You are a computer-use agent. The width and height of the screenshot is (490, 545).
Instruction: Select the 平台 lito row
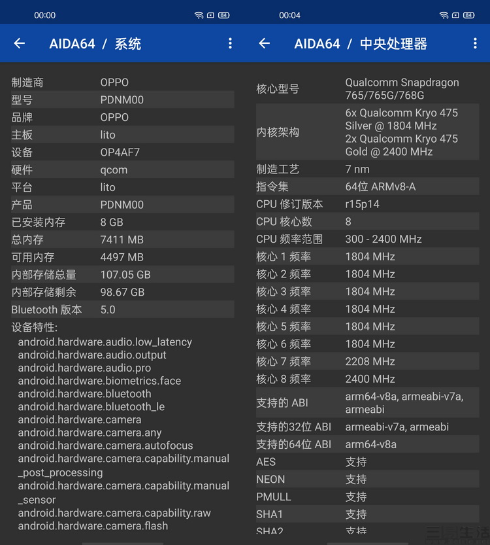point(123,187)
